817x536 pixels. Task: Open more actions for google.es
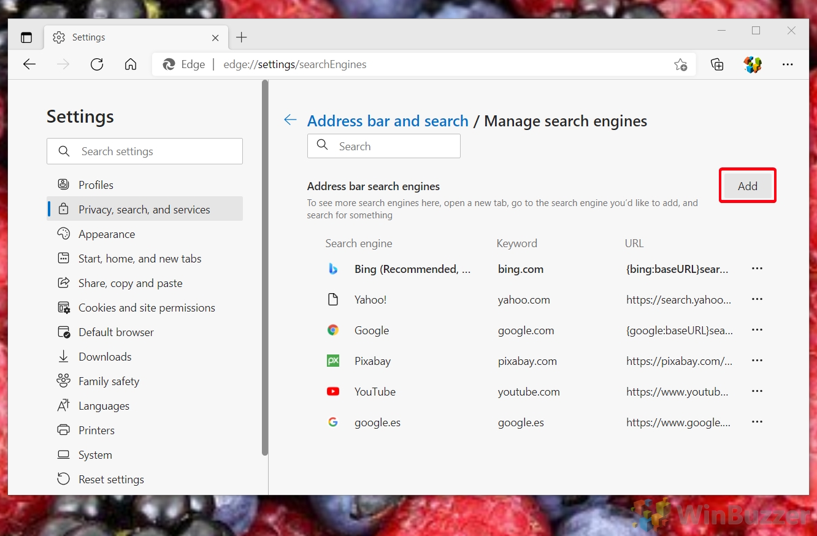click(757, 422)
